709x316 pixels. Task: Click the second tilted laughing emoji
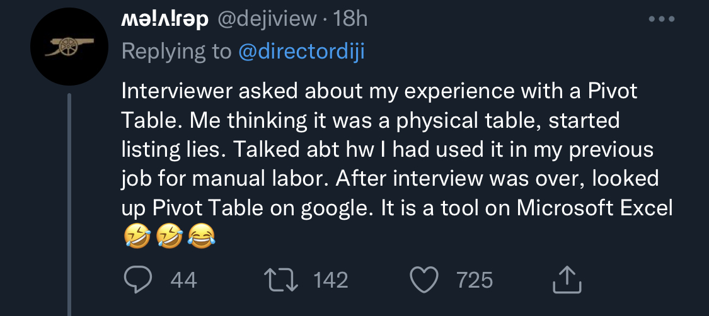click(x=169, y=237)
